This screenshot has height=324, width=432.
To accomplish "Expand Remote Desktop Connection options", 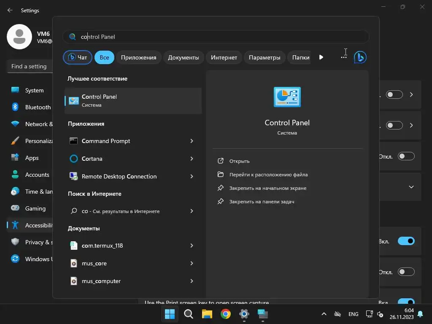I will click(x=192, y=176).
